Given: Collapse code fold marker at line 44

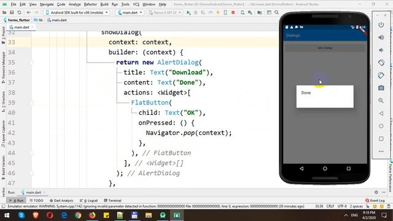Looking at the screenshot, I should coord(31,153).
